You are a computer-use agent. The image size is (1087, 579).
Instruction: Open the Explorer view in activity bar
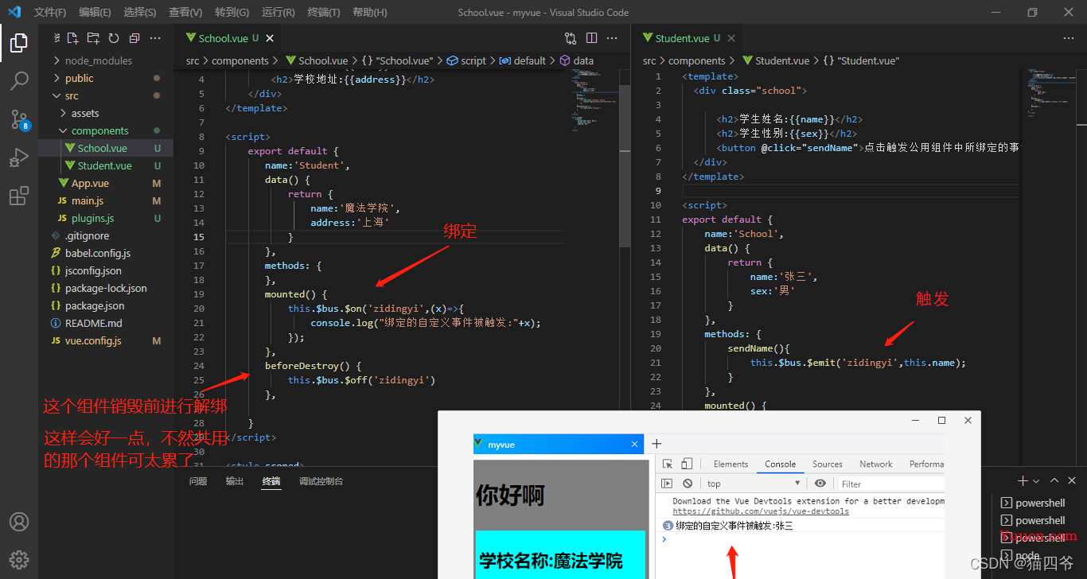19,42
